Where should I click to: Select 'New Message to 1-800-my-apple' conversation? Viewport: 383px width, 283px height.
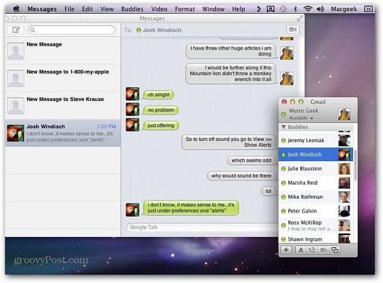click(x=62, y=78)
